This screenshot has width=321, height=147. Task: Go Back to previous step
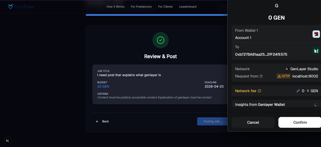[x=102, y=121]
